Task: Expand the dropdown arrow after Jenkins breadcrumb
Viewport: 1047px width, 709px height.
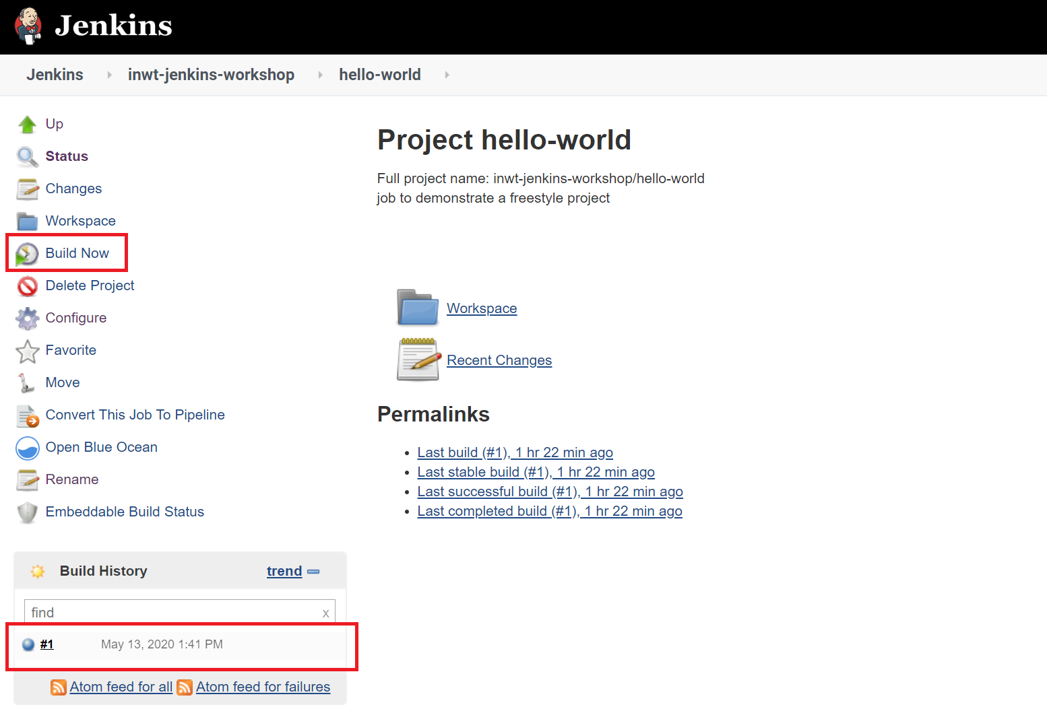Action: 109,75
